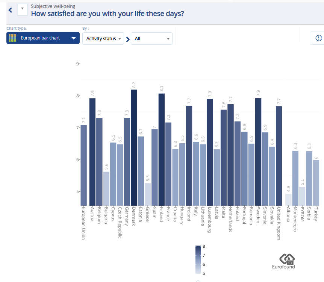Click the blue gradient legend scale
The height and width of the screenshot is (282, 324).
point(199,260)
